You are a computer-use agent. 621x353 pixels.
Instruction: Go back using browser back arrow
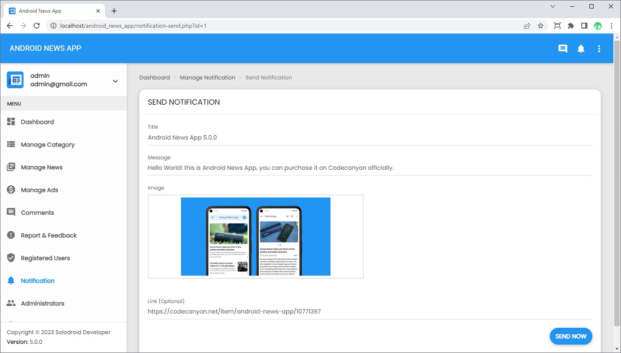10,26
